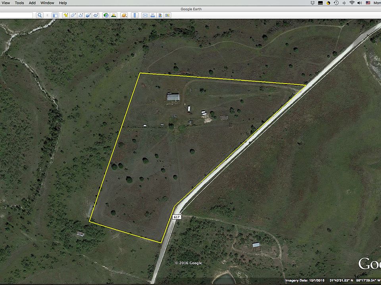Record a tour with the camera icon
381x285 pixels.
pyautogui.click(x=96, y=15)
